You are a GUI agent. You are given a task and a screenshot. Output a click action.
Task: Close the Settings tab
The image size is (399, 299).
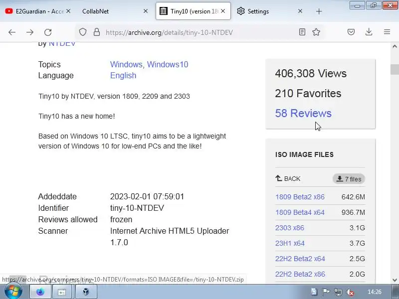(x=300, y=11)
